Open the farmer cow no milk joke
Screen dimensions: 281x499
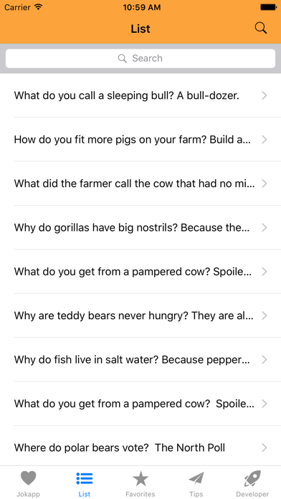click(140, 184)
